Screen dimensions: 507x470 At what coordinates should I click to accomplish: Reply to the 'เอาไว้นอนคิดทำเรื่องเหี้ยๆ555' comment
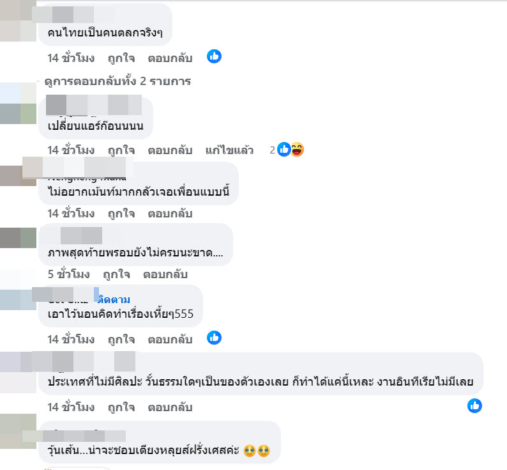[170, 340]
